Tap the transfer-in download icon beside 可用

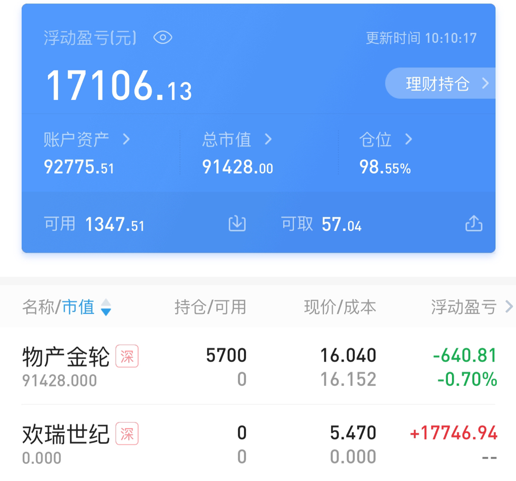(x=237, y=224)
